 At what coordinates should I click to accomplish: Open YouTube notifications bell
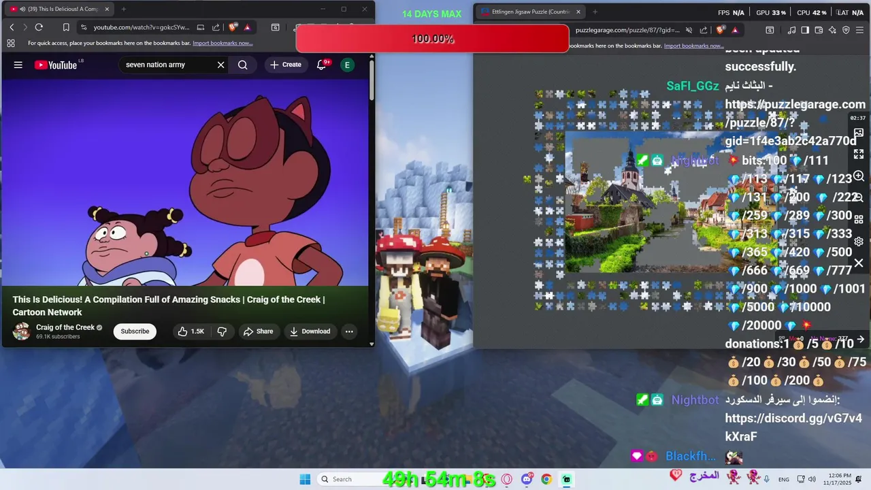[x=322, y=65]
